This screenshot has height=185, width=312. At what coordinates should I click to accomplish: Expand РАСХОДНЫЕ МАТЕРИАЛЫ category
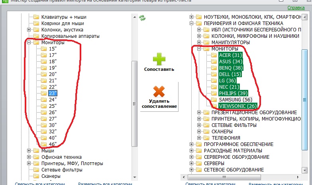point(191,151)
